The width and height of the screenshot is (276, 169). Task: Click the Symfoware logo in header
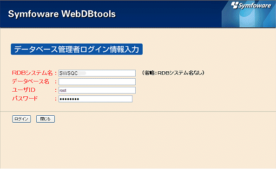(251, 6)
